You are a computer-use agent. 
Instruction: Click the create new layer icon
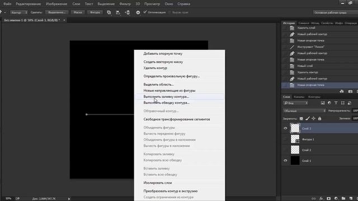coord(351,199)
